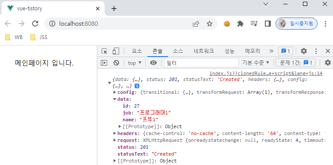Expand the request XMLHttpRequest property
Viewport: 333px width, 165px height.
click(x=115, y=140)
